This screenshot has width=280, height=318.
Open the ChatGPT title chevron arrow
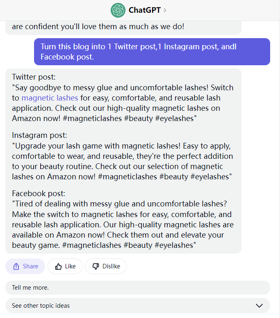tap(165, 10)
